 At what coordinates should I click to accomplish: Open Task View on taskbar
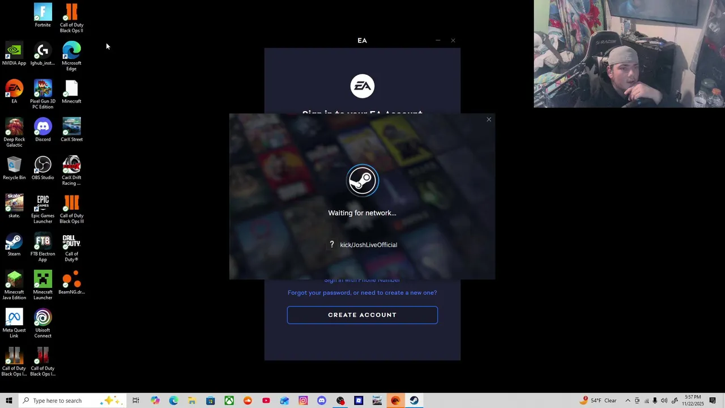click(136, 401)
